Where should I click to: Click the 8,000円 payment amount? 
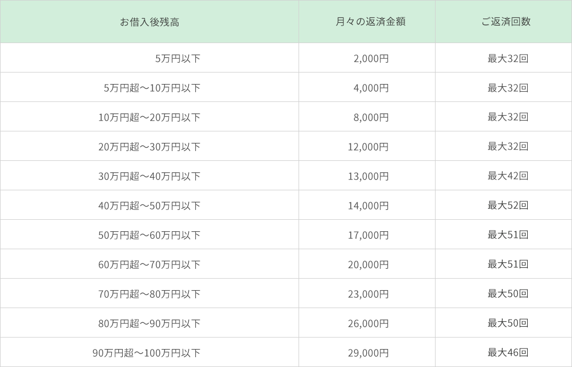(371, 117)
